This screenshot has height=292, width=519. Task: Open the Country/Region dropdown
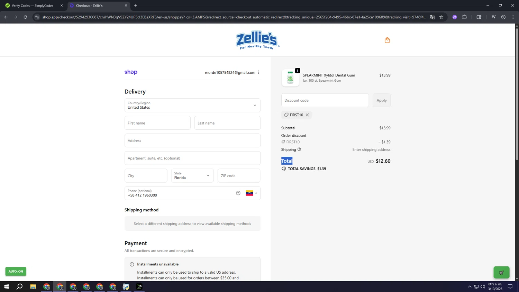tap(192, 105)
